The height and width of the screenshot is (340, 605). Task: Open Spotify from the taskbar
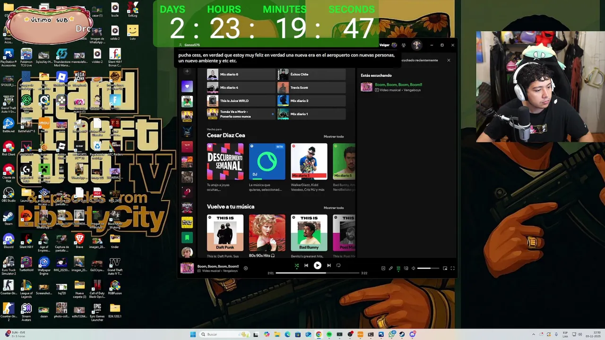click(x=329, y=334)
